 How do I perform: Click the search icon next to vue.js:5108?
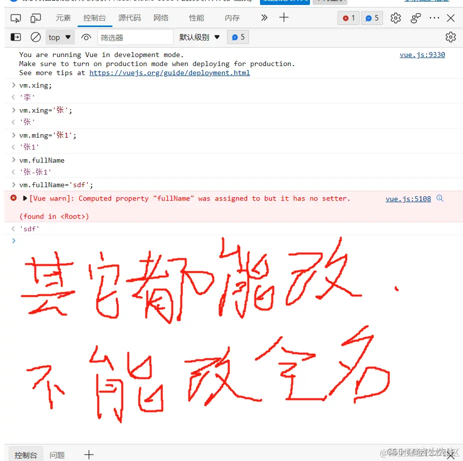coord(439,198)
